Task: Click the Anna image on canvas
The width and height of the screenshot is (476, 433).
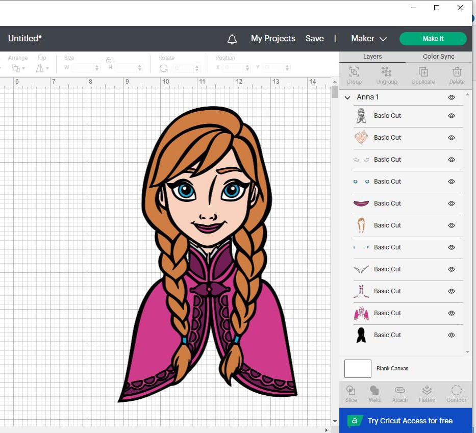Action: [208, 253]
